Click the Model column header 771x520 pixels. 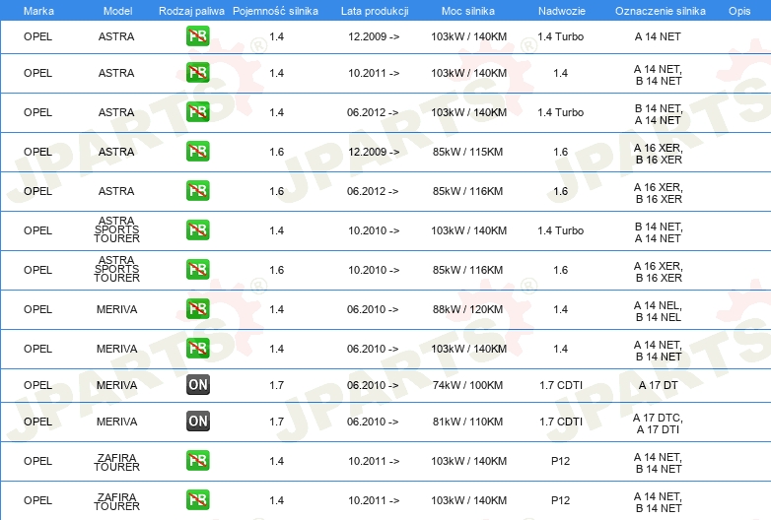[117, 11]
